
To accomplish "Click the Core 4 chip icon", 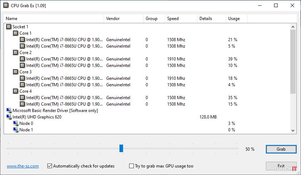I will (x=16, y=91).
